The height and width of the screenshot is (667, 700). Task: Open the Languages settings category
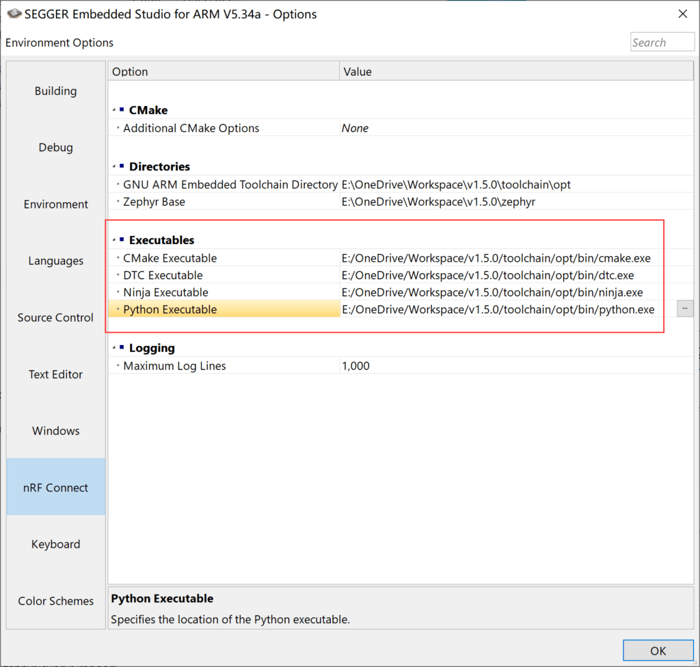click(56, 261)
